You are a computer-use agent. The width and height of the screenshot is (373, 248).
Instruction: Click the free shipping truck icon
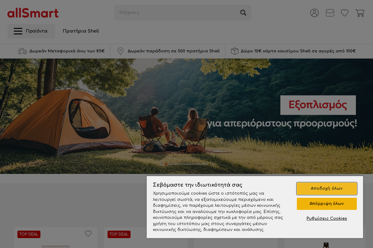pos(22,51)
